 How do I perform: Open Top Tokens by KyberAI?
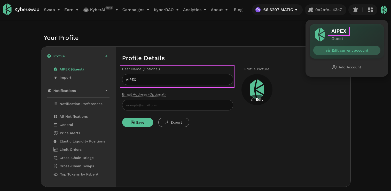[x=80, y=174]
